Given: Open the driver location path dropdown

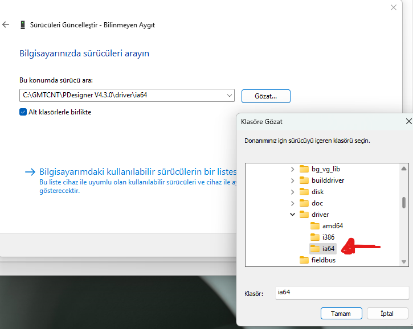Looking at the screenshot, I should pos(230,95).
